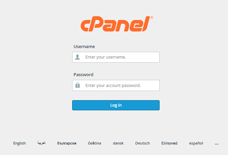228x155 pixels.
Task: Click the cPanel logo
Action: click(117, 24)
